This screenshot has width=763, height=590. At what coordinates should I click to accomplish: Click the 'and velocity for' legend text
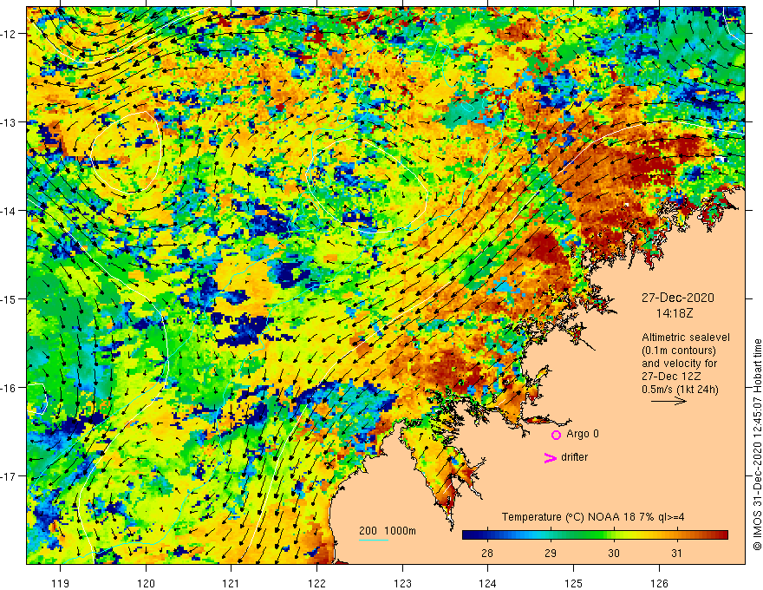[x=679, y=364]
